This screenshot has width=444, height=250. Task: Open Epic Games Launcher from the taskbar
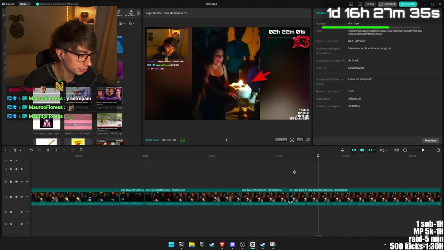(x=202, y=244)
